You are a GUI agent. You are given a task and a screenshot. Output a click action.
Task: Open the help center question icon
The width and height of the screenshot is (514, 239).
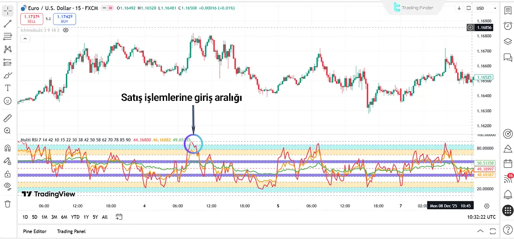point(508,231)
